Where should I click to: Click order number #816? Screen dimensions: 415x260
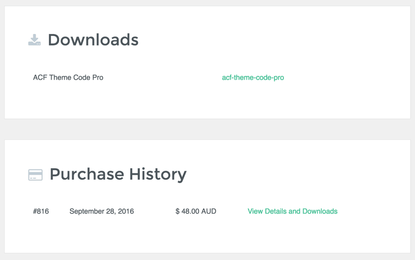pyautogui.click(x=41, y=211)
